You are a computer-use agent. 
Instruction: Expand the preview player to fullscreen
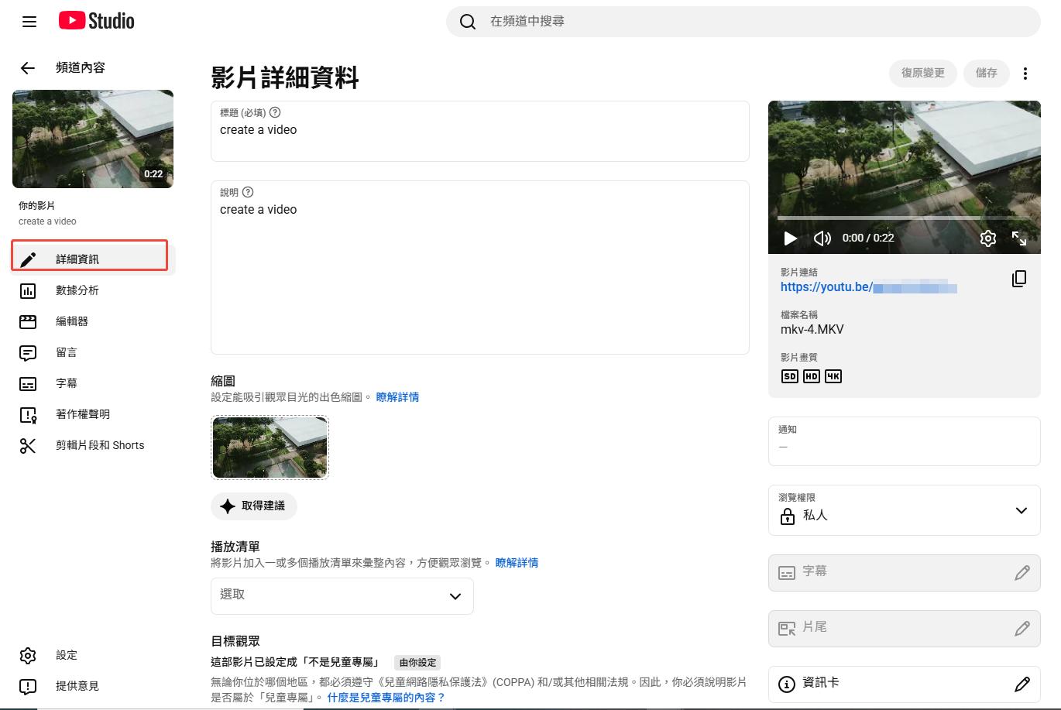[1019, 238]
